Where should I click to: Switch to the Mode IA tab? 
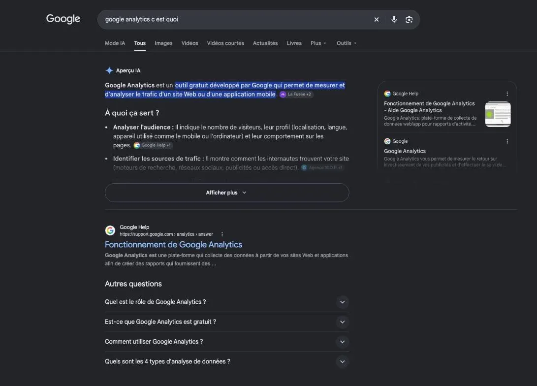(115, 43)
